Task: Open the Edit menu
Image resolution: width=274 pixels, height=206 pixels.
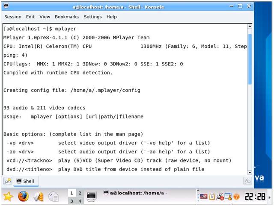Action: click(x=30, y=17)
